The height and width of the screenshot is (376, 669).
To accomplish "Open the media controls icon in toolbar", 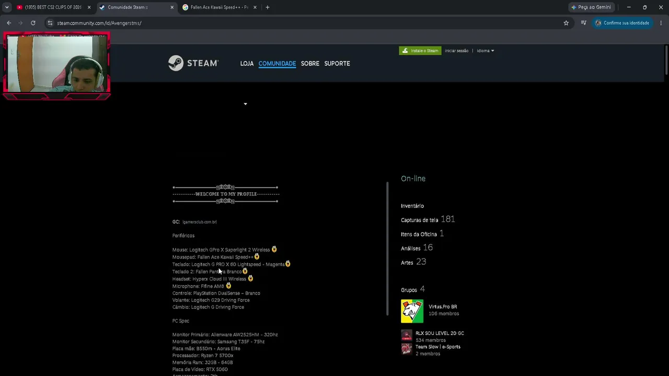I will click(x=583, y=23).
